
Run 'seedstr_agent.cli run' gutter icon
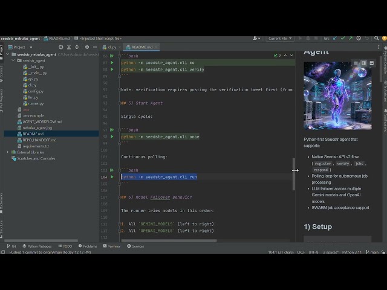pyautogui.click(x=112, y=177)
